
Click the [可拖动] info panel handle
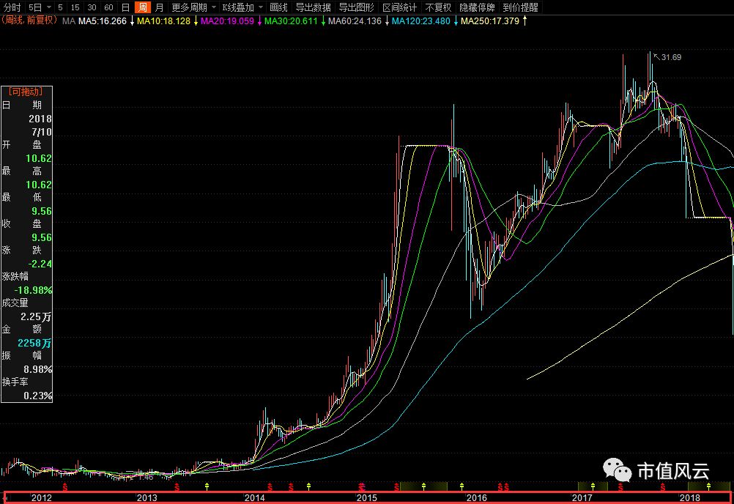click(26, 92)
